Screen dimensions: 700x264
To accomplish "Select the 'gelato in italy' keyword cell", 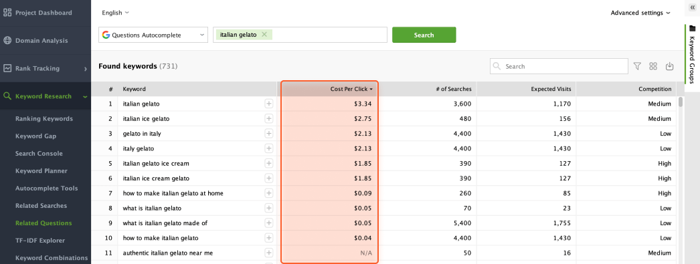I will point(142,134).
